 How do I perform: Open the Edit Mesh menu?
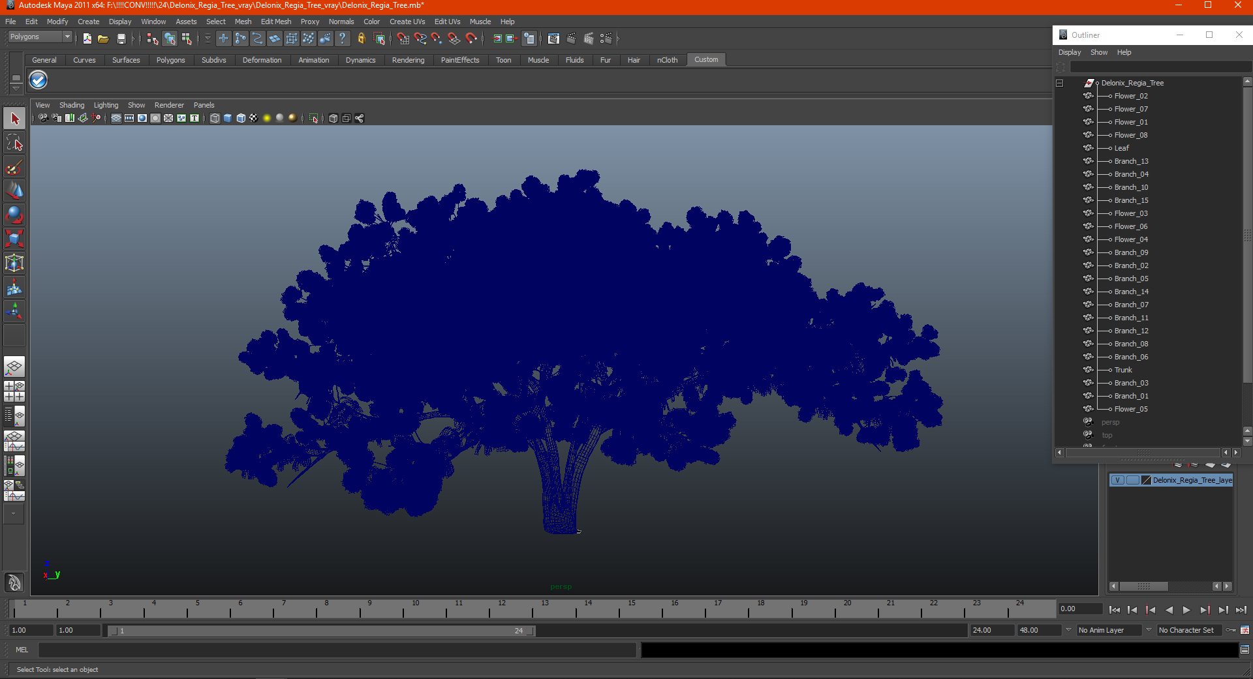click(276, 22)
